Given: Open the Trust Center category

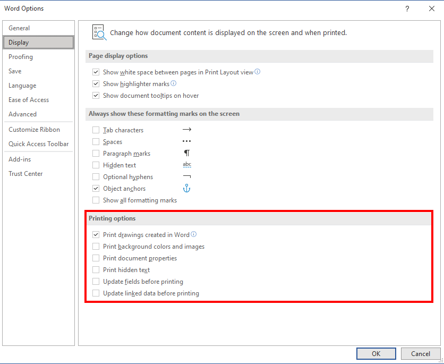Looking at the screenshot, I should [x=39, y=174].
